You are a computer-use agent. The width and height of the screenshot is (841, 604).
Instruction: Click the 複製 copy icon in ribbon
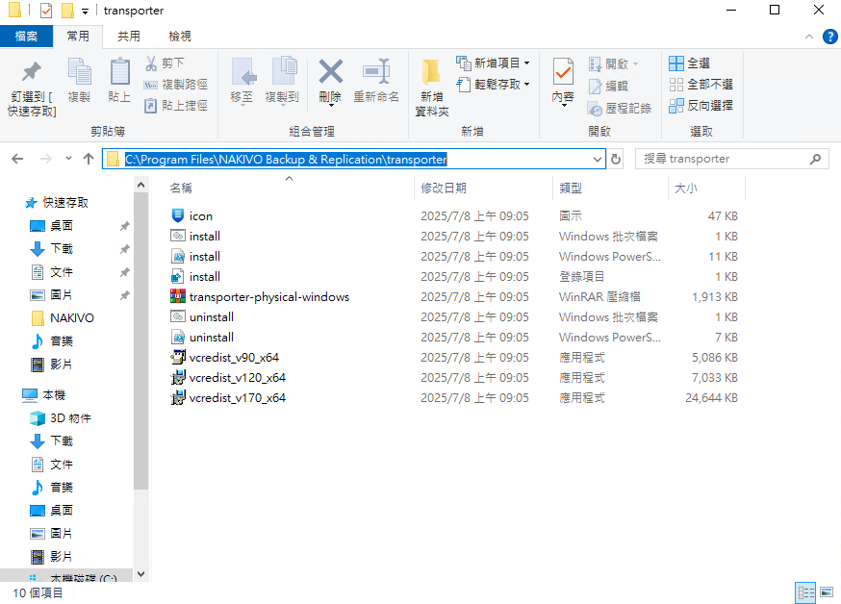79,72
